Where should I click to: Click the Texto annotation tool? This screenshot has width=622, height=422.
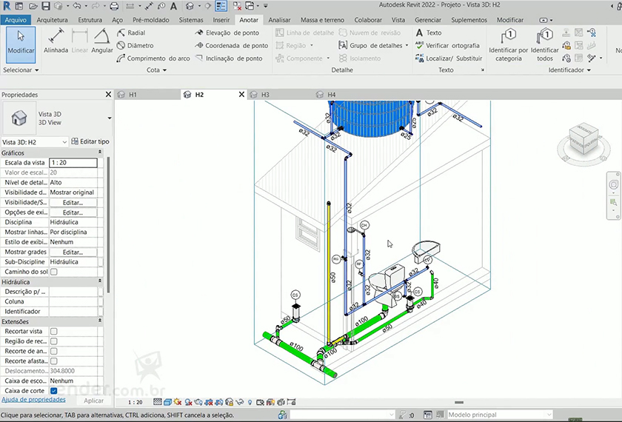pyautogui.click(x=428, y=33)
